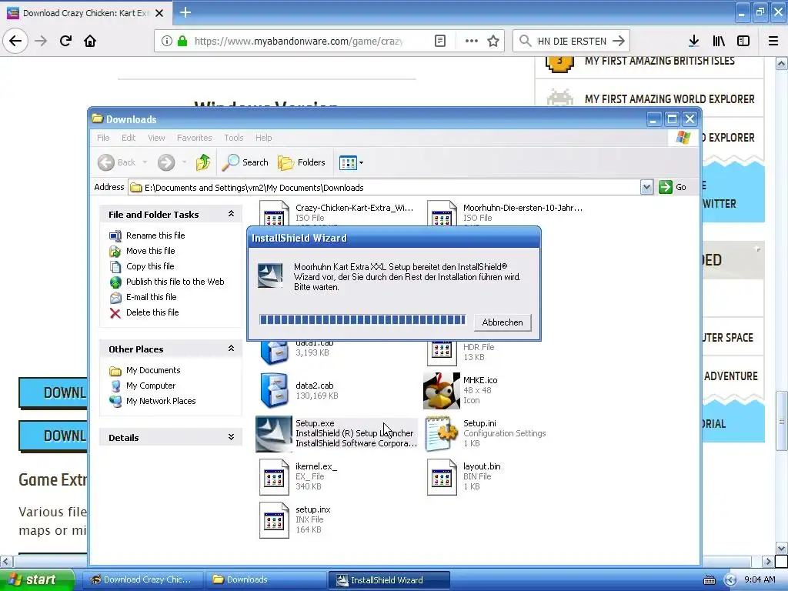Screen dimensions: 788x591
Task: Go to Firefox home page
Action: (x=90, y=41)
